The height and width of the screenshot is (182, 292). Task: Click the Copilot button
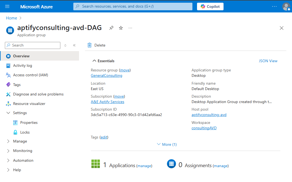click(210, 6)
